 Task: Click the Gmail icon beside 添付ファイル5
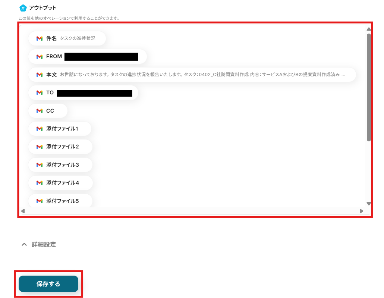[40, 201]
